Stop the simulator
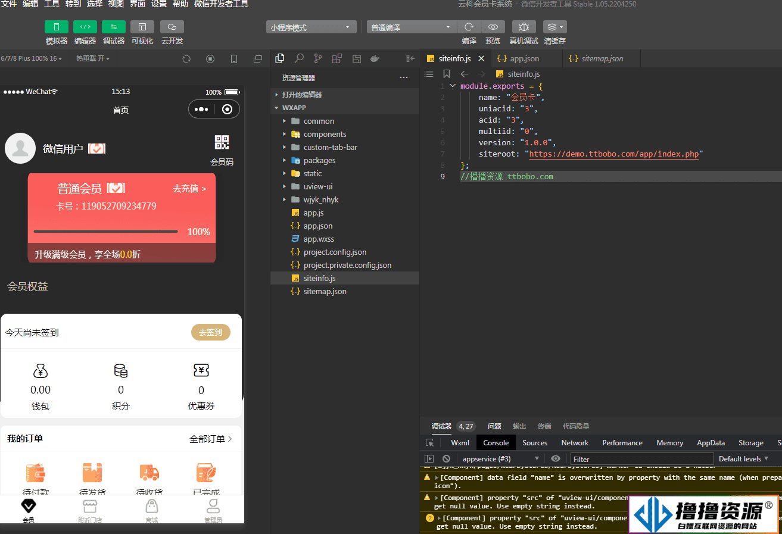The image size is (782, 534). pos(210,59)
